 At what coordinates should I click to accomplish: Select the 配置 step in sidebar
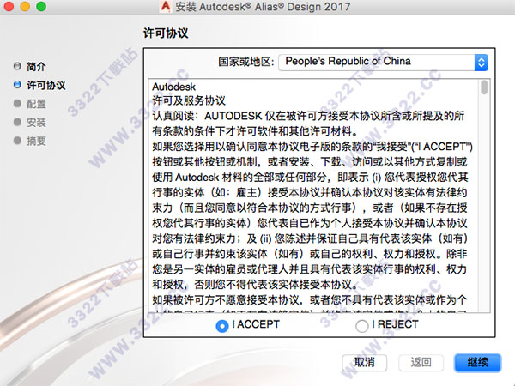click(x=36, y=104)
